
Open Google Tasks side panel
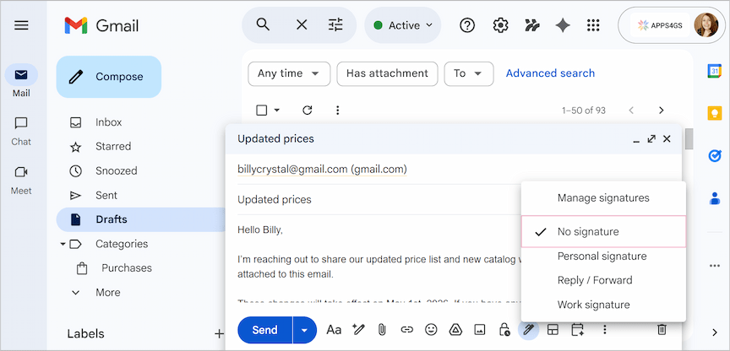tap(715, 156)
